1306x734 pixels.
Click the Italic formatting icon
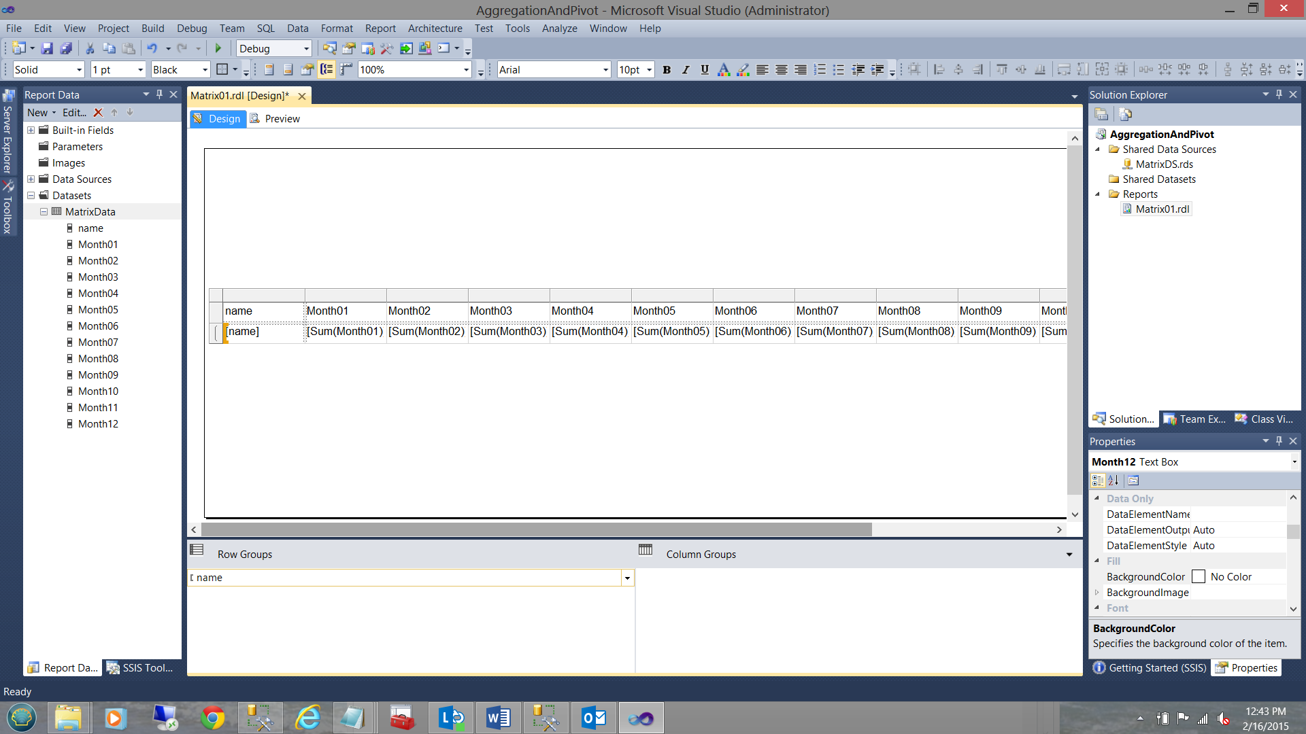click(x=686, y=69)
